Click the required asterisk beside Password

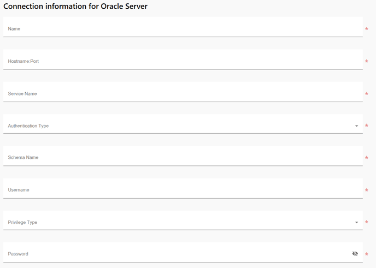coord(367,254)
